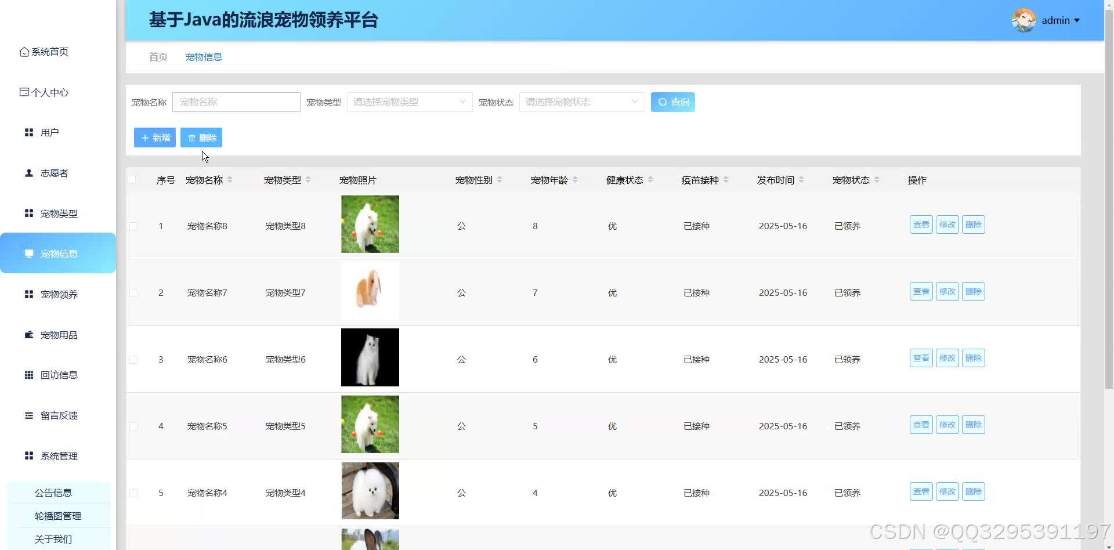Click 修改 on the 宠物名称7 row

coord(947,291)
